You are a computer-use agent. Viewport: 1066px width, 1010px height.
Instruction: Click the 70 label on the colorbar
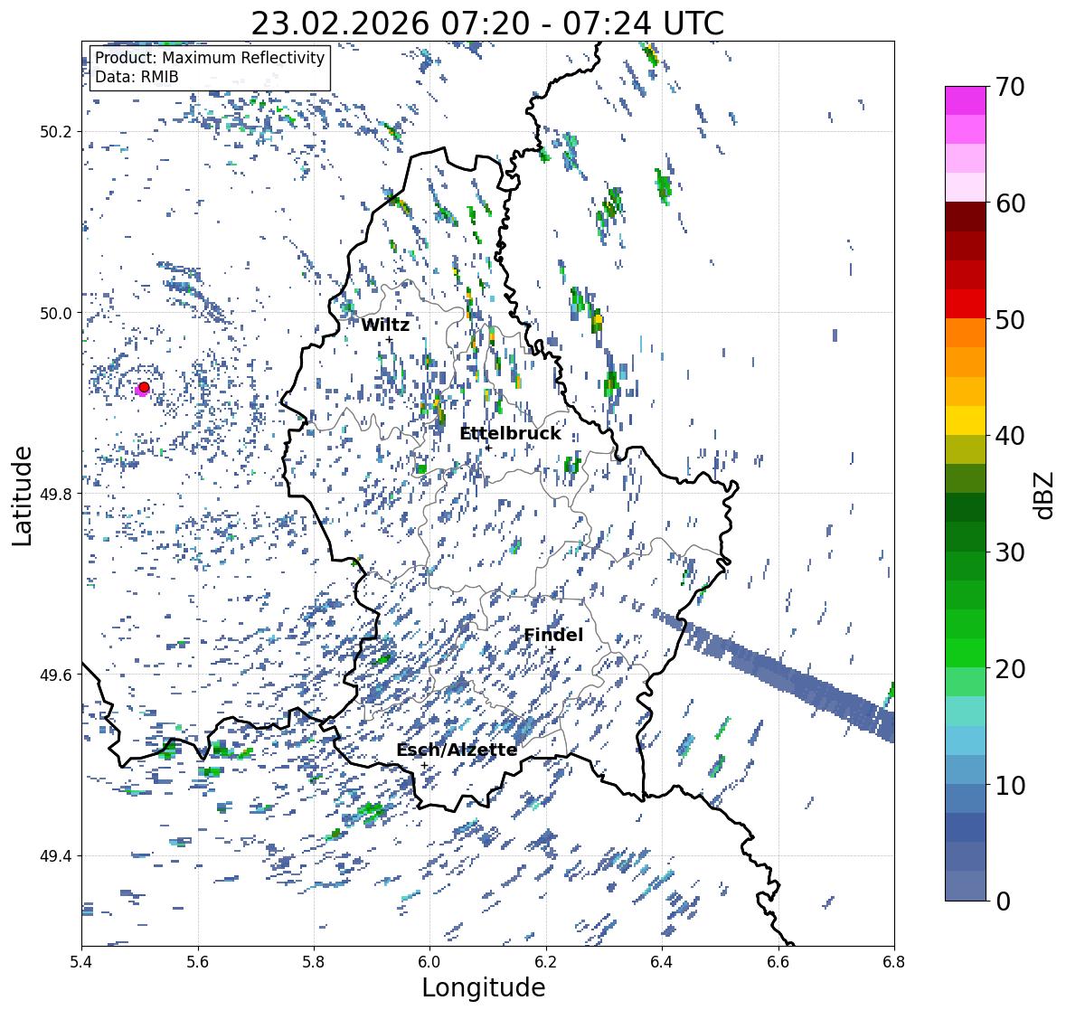(1010, 87)
